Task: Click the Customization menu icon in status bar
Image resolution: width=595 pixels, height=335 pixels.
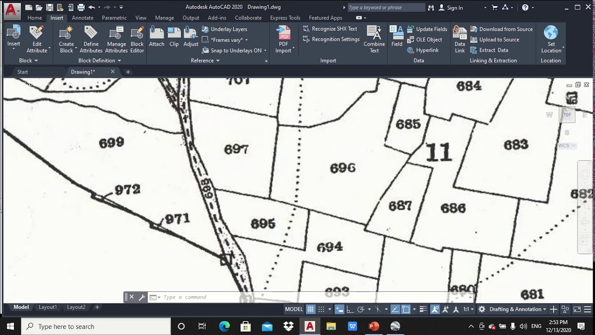Action: click(x=588, y=309)
